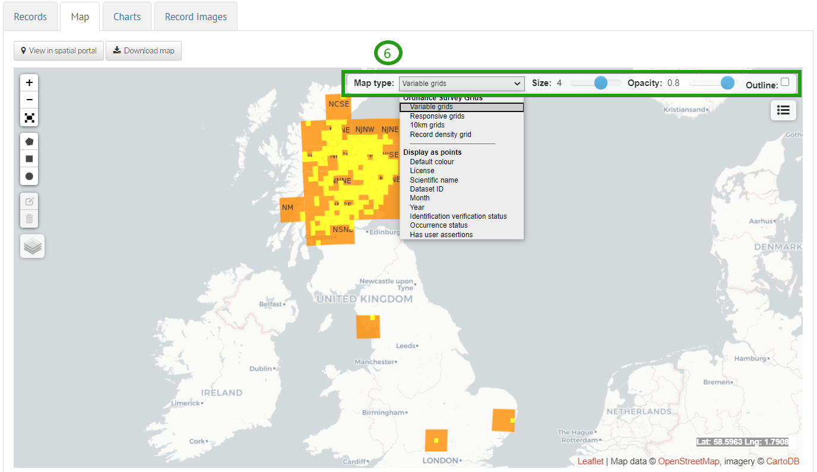Click the View in spatial portal button
Viewport: 817px width, 472px height.
(x=58, y=50)
